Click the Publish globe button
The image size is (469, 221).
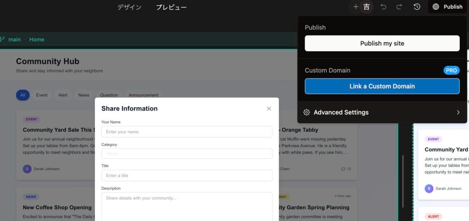[448, 7]
